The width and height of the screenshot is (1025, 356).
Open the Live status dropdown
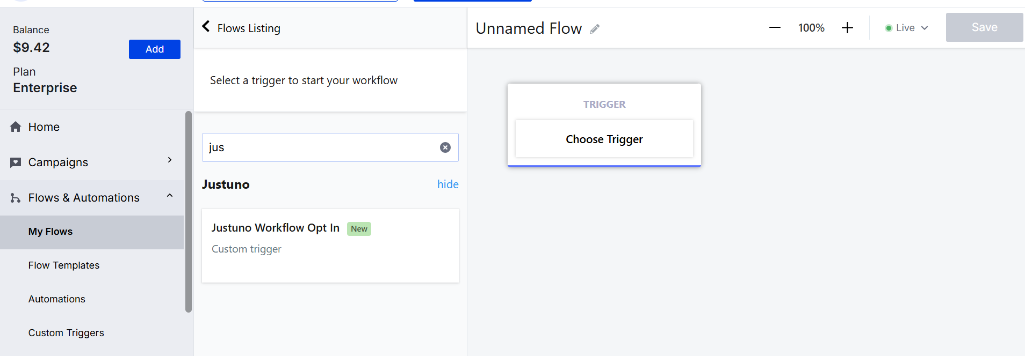click(x=906, y=28)
